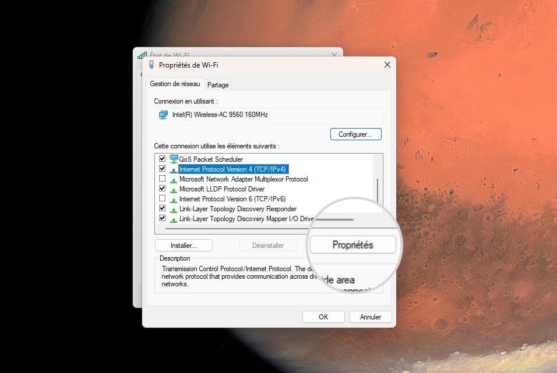Click the horizontal scrollbar of the elements list

pos(237,229)
